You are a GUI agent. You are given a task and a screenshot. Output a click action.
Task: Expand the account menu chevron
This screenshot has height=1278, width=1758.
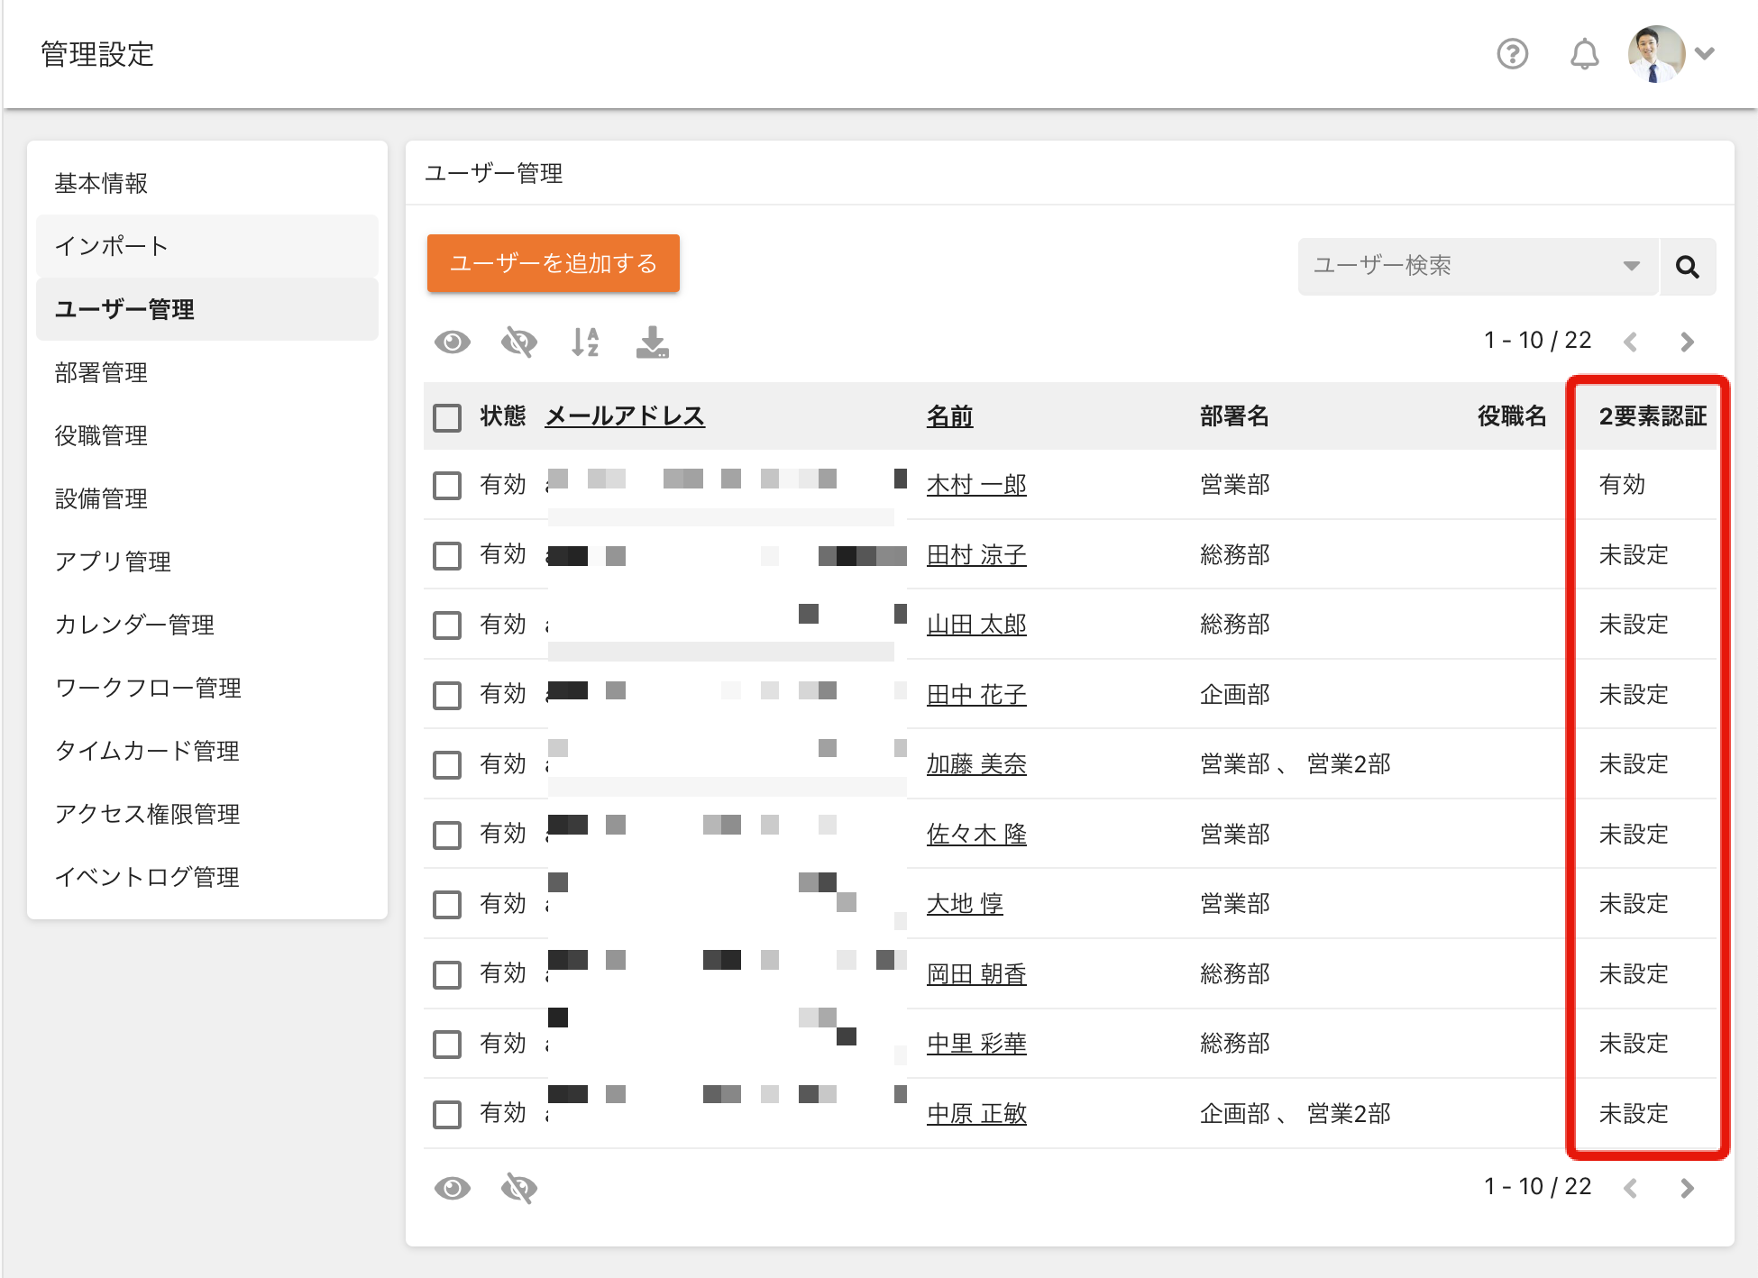coord(1705,54)
